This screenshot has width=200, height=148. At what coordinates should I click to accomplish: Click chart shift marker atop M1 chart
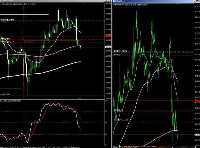(x=178, y=4)
